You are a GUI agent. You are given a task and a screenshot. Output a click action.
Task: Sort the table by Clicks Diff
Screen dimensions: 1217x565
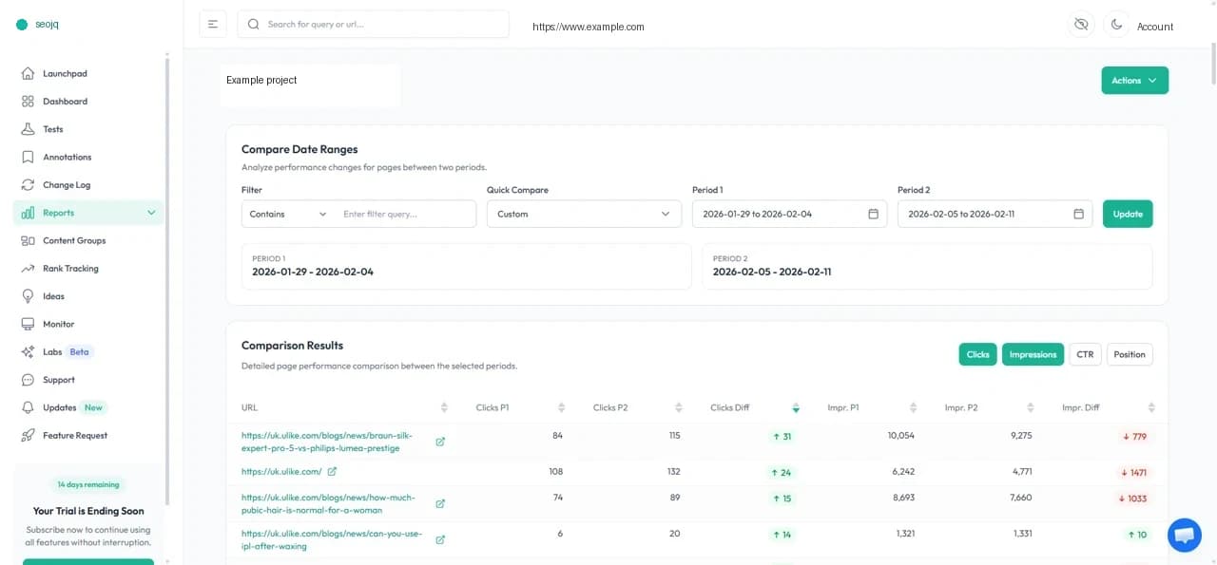(x=795, y=407)
